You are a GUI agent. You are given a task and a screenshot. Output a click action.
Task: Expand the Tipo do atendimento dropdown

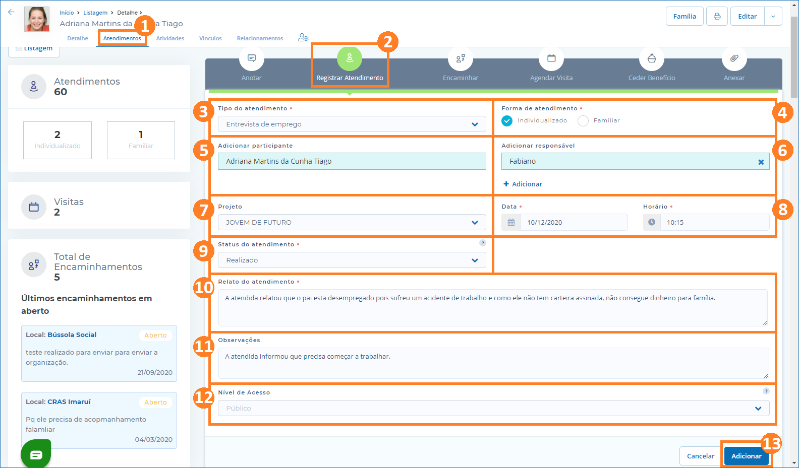click(352, 124)
